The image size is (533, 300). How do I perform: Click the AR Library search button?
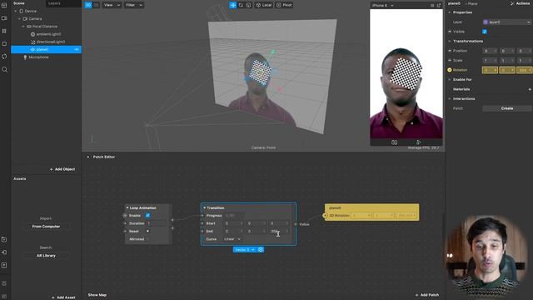click(x=47, y=256)
